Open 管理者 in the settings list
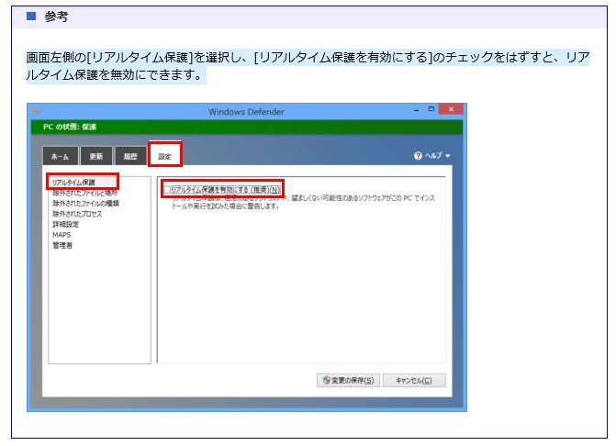Viewport: 616px width, 446px height. 62,245
